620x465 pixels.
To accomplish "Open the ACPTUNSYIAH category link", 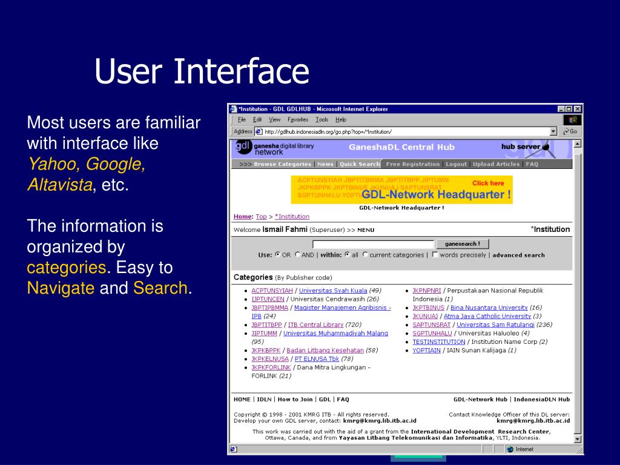I will coord(272,291).
